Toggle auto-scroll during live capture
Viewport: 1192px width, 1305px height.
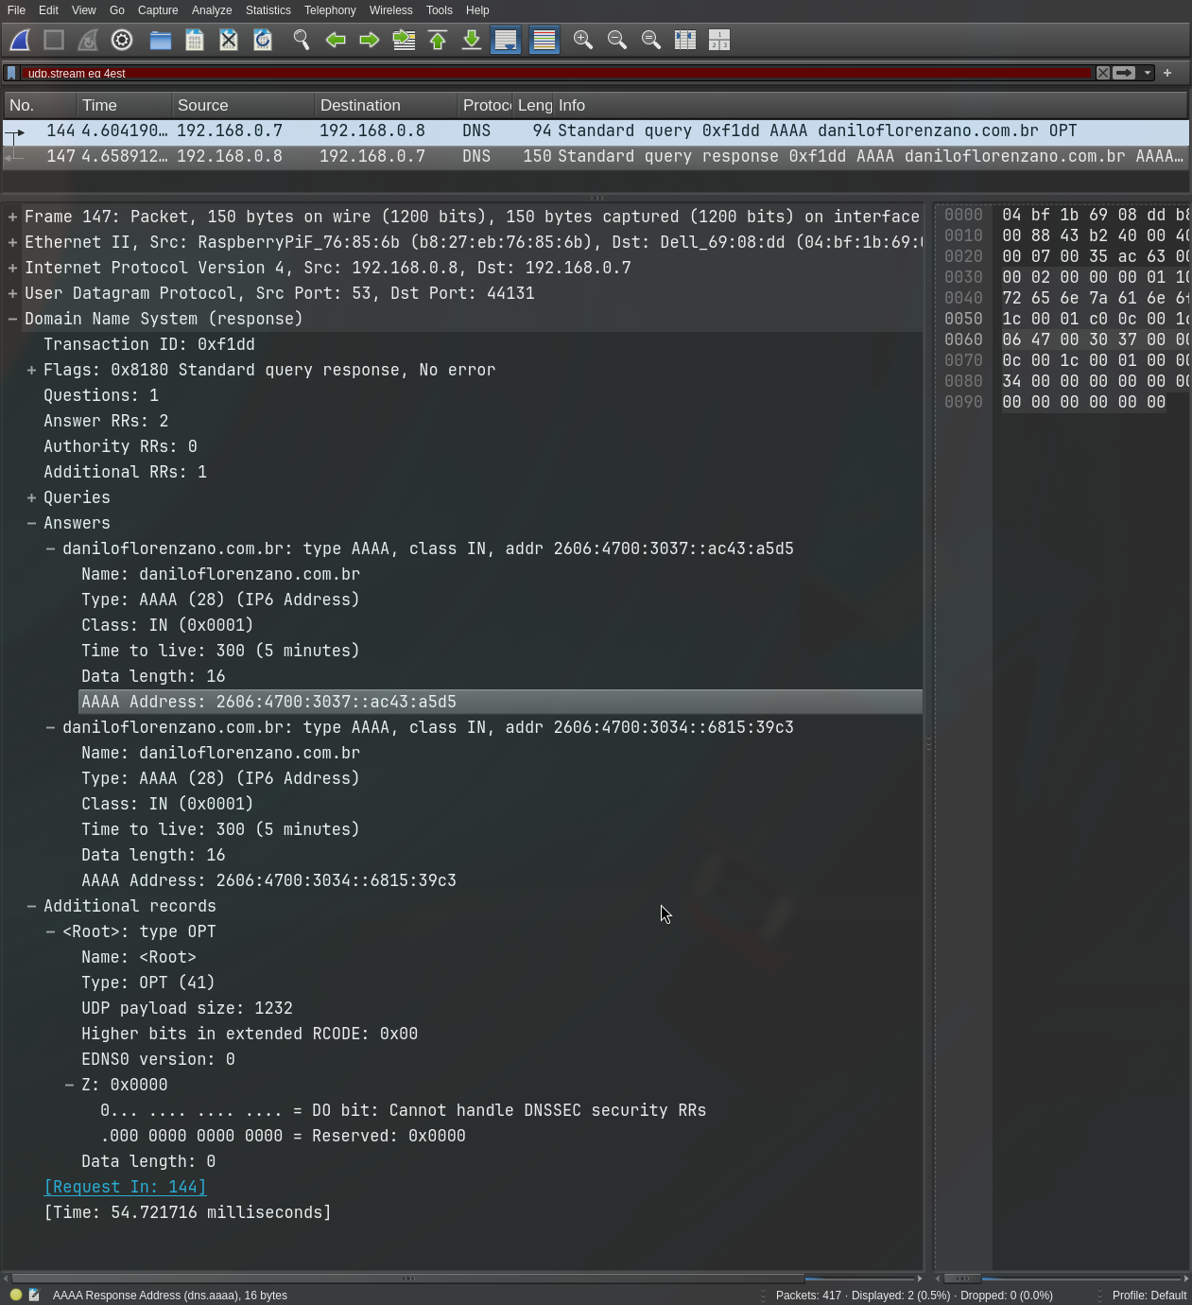click(x=506, y=40)
